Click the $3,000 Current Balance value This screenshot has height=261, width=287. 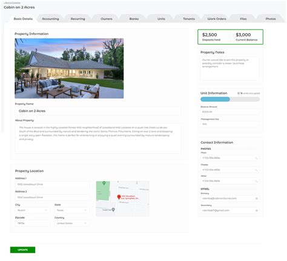point(243,34)
